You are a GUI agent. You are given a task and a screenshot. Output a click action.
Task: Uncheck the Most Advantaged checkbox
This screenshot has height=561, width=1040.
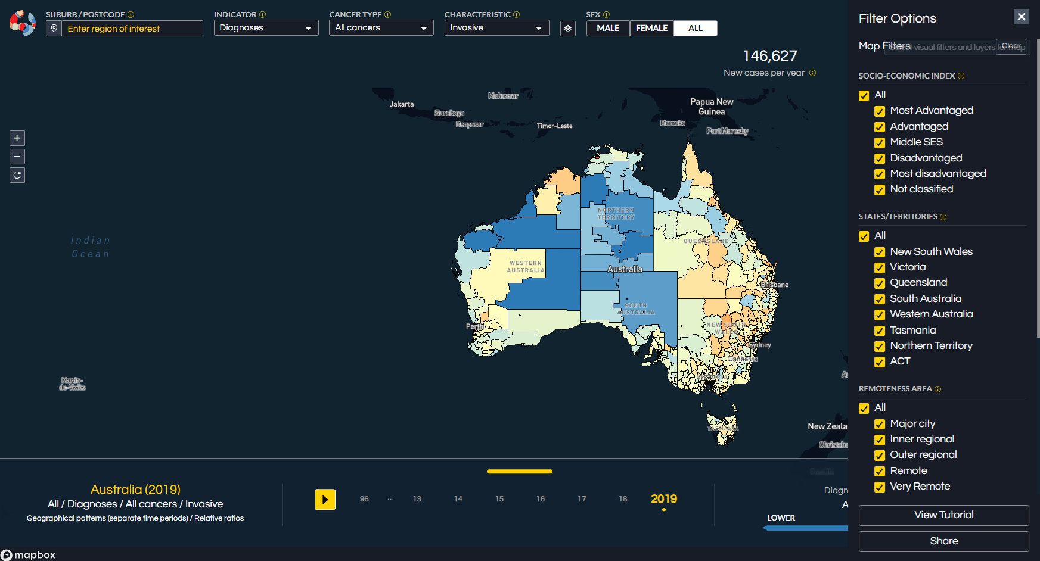[879, 111]
